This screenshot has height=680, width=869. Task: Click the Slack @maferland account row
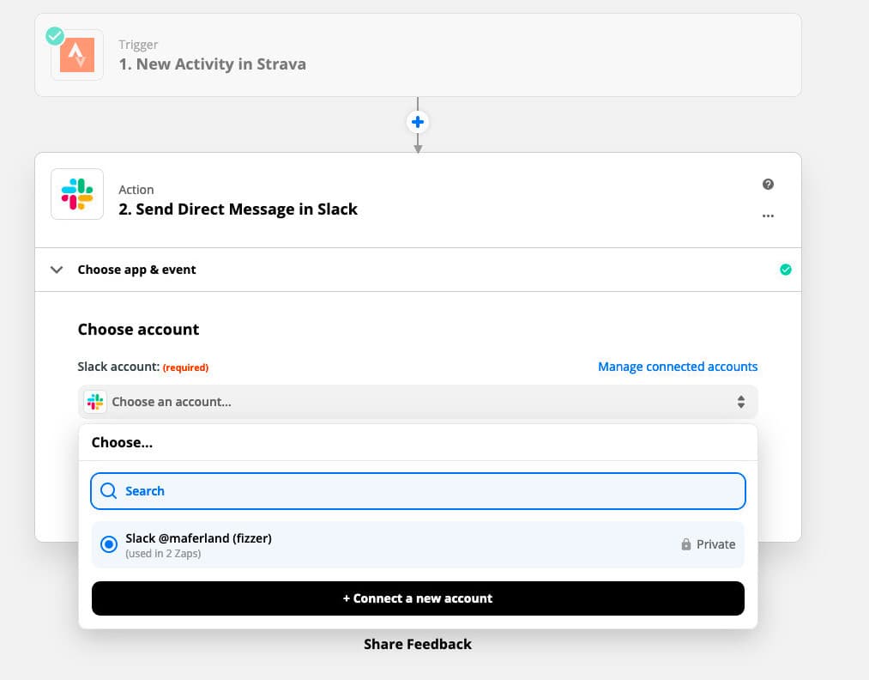(x=343, y=543)
